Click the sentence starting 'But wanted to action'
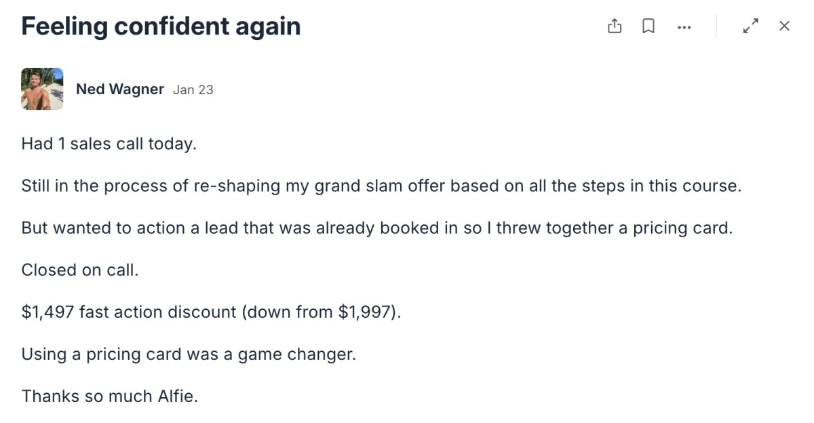The image size is (814, 423). [376, 228]
